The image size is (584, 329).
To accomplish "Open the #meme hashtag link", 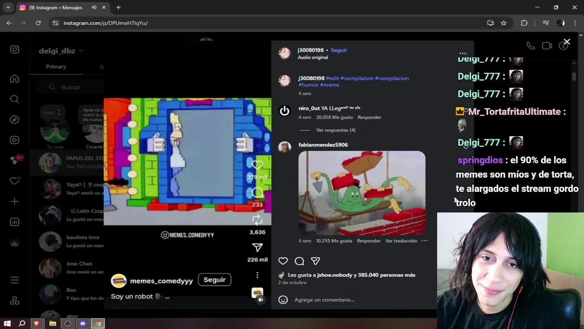I will tap(330, 85).
